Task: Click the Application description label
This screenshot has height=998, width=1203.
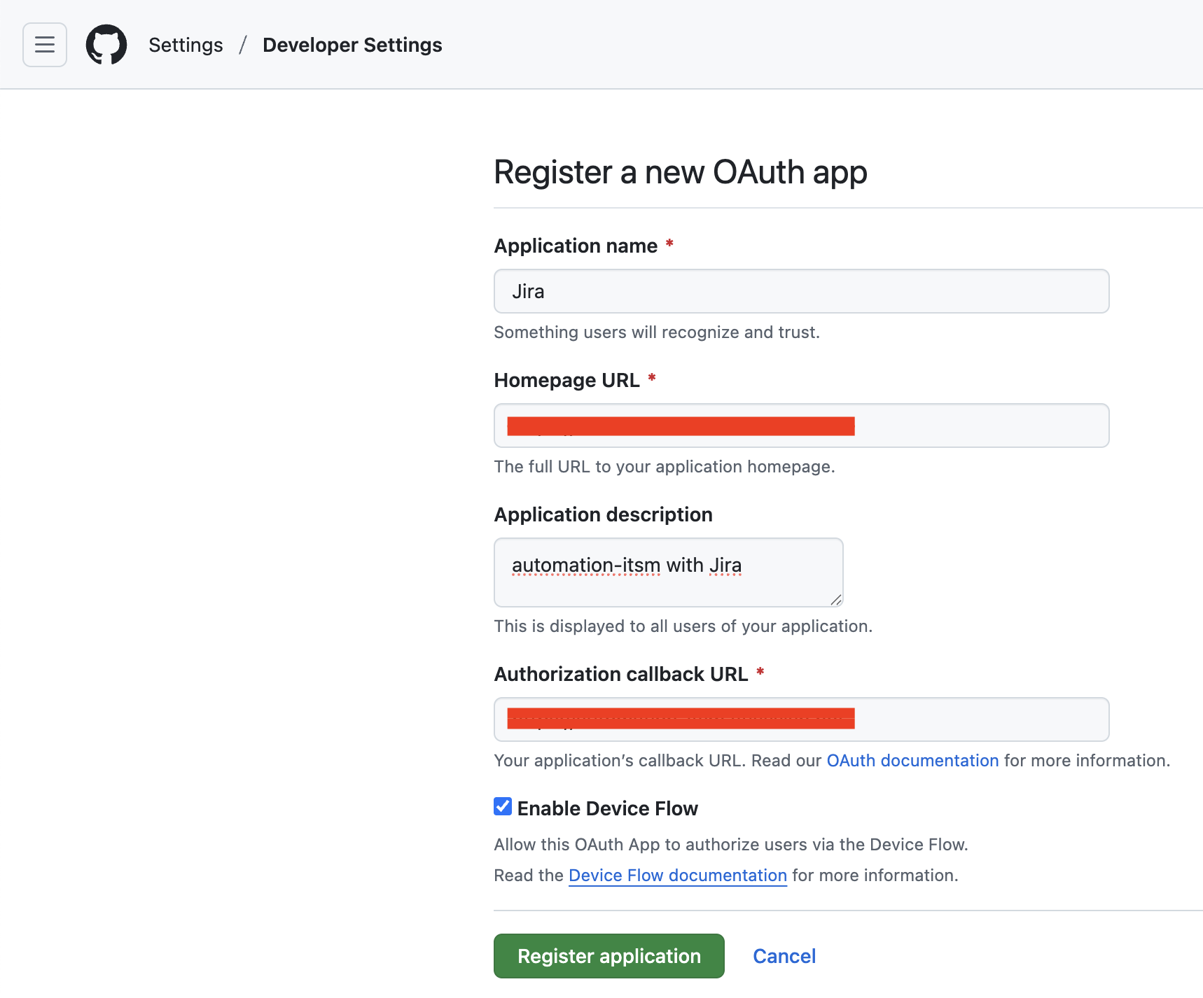Action: 603,514
